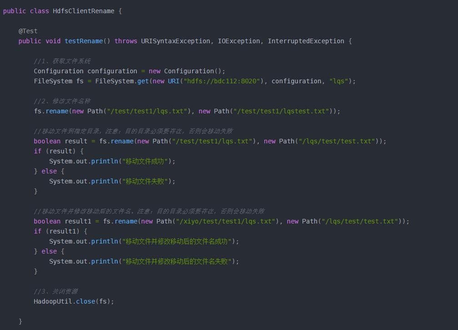Click the HadoopUtil.close(fs) statement
The image size is (458, 330).
coord(74,301)
